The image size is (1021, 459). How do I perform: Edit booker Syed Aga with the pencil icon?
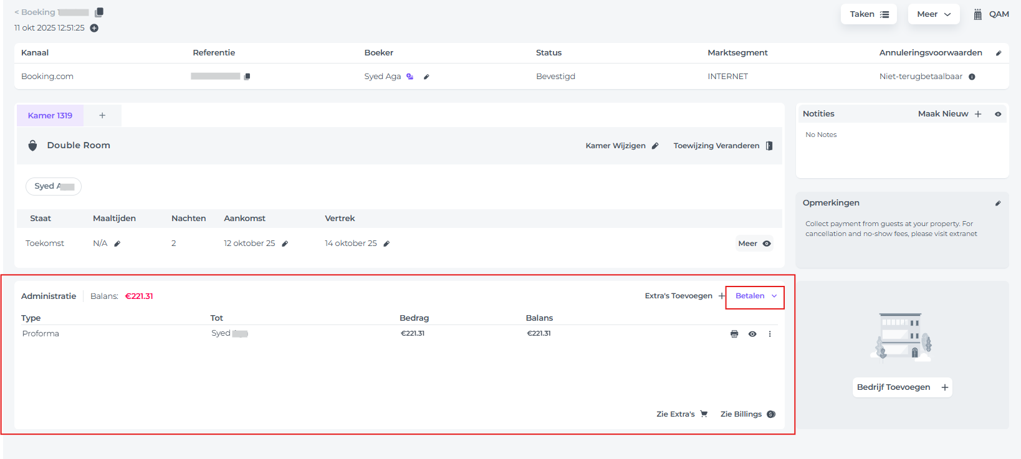[426, 77]
